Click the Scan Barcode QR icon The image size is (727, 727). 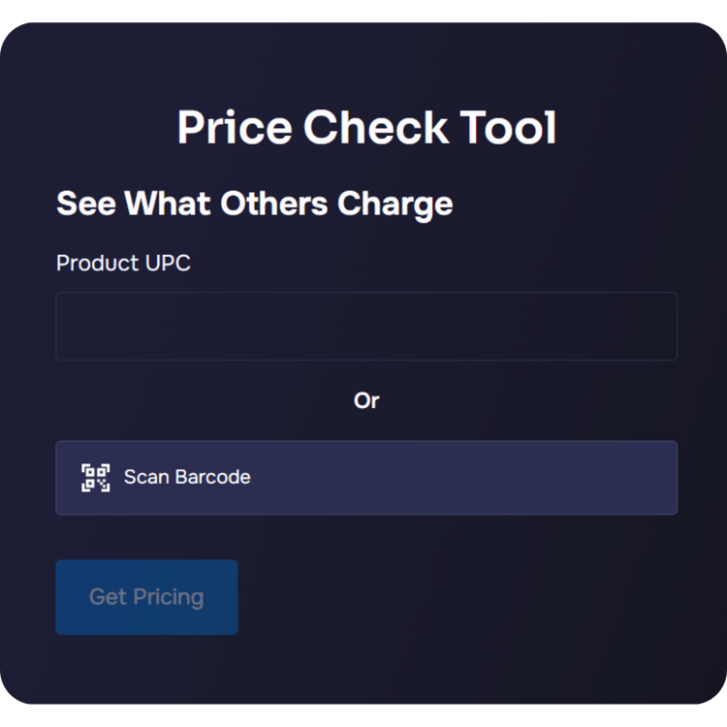[95, 477]
